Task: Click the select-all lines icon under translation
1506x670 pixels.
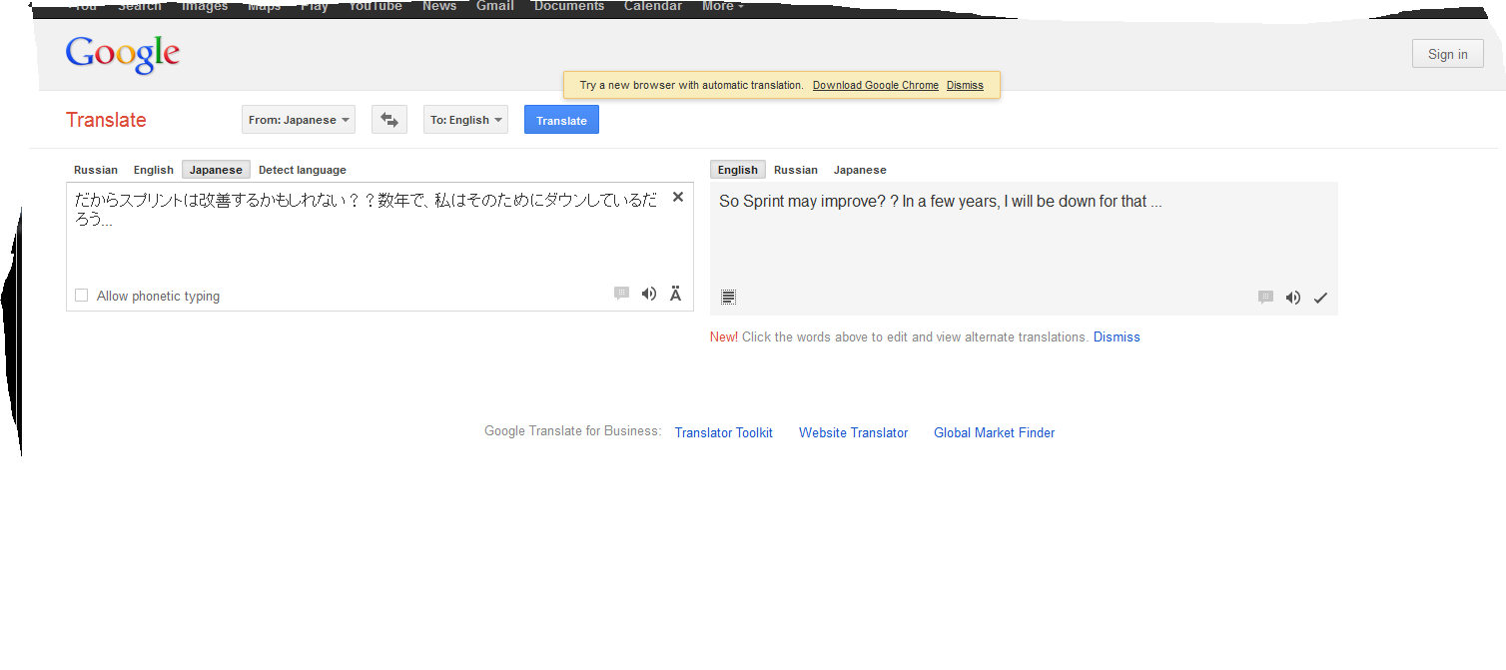Action: pos(729,297)
